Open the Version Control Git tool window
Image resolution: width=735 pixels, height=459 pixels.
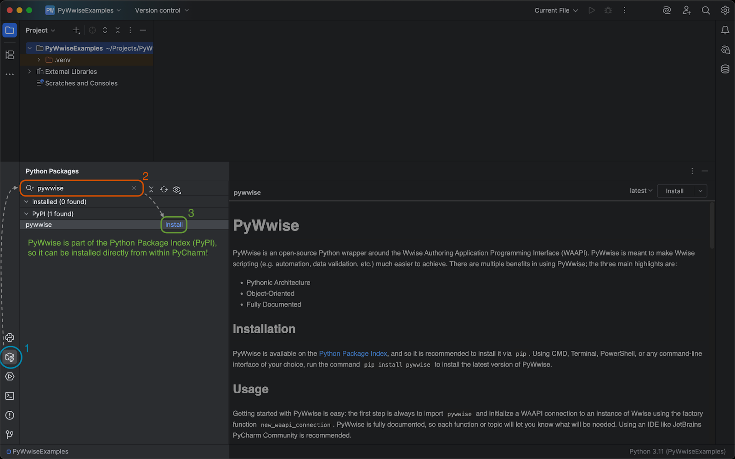tap(10, 435)
